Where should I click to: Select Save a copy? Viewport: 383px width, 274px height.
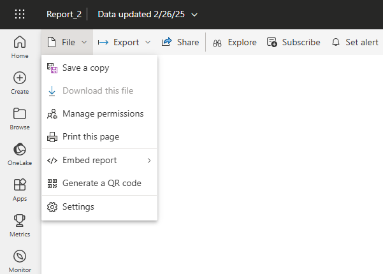tap(85, 68)
